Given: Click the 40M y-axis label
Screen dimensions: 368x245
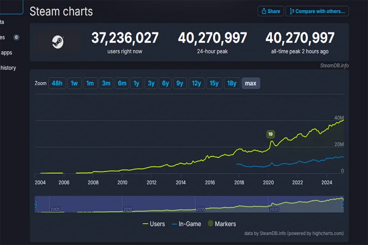Looking at the screenshot, I should (339, 118).
